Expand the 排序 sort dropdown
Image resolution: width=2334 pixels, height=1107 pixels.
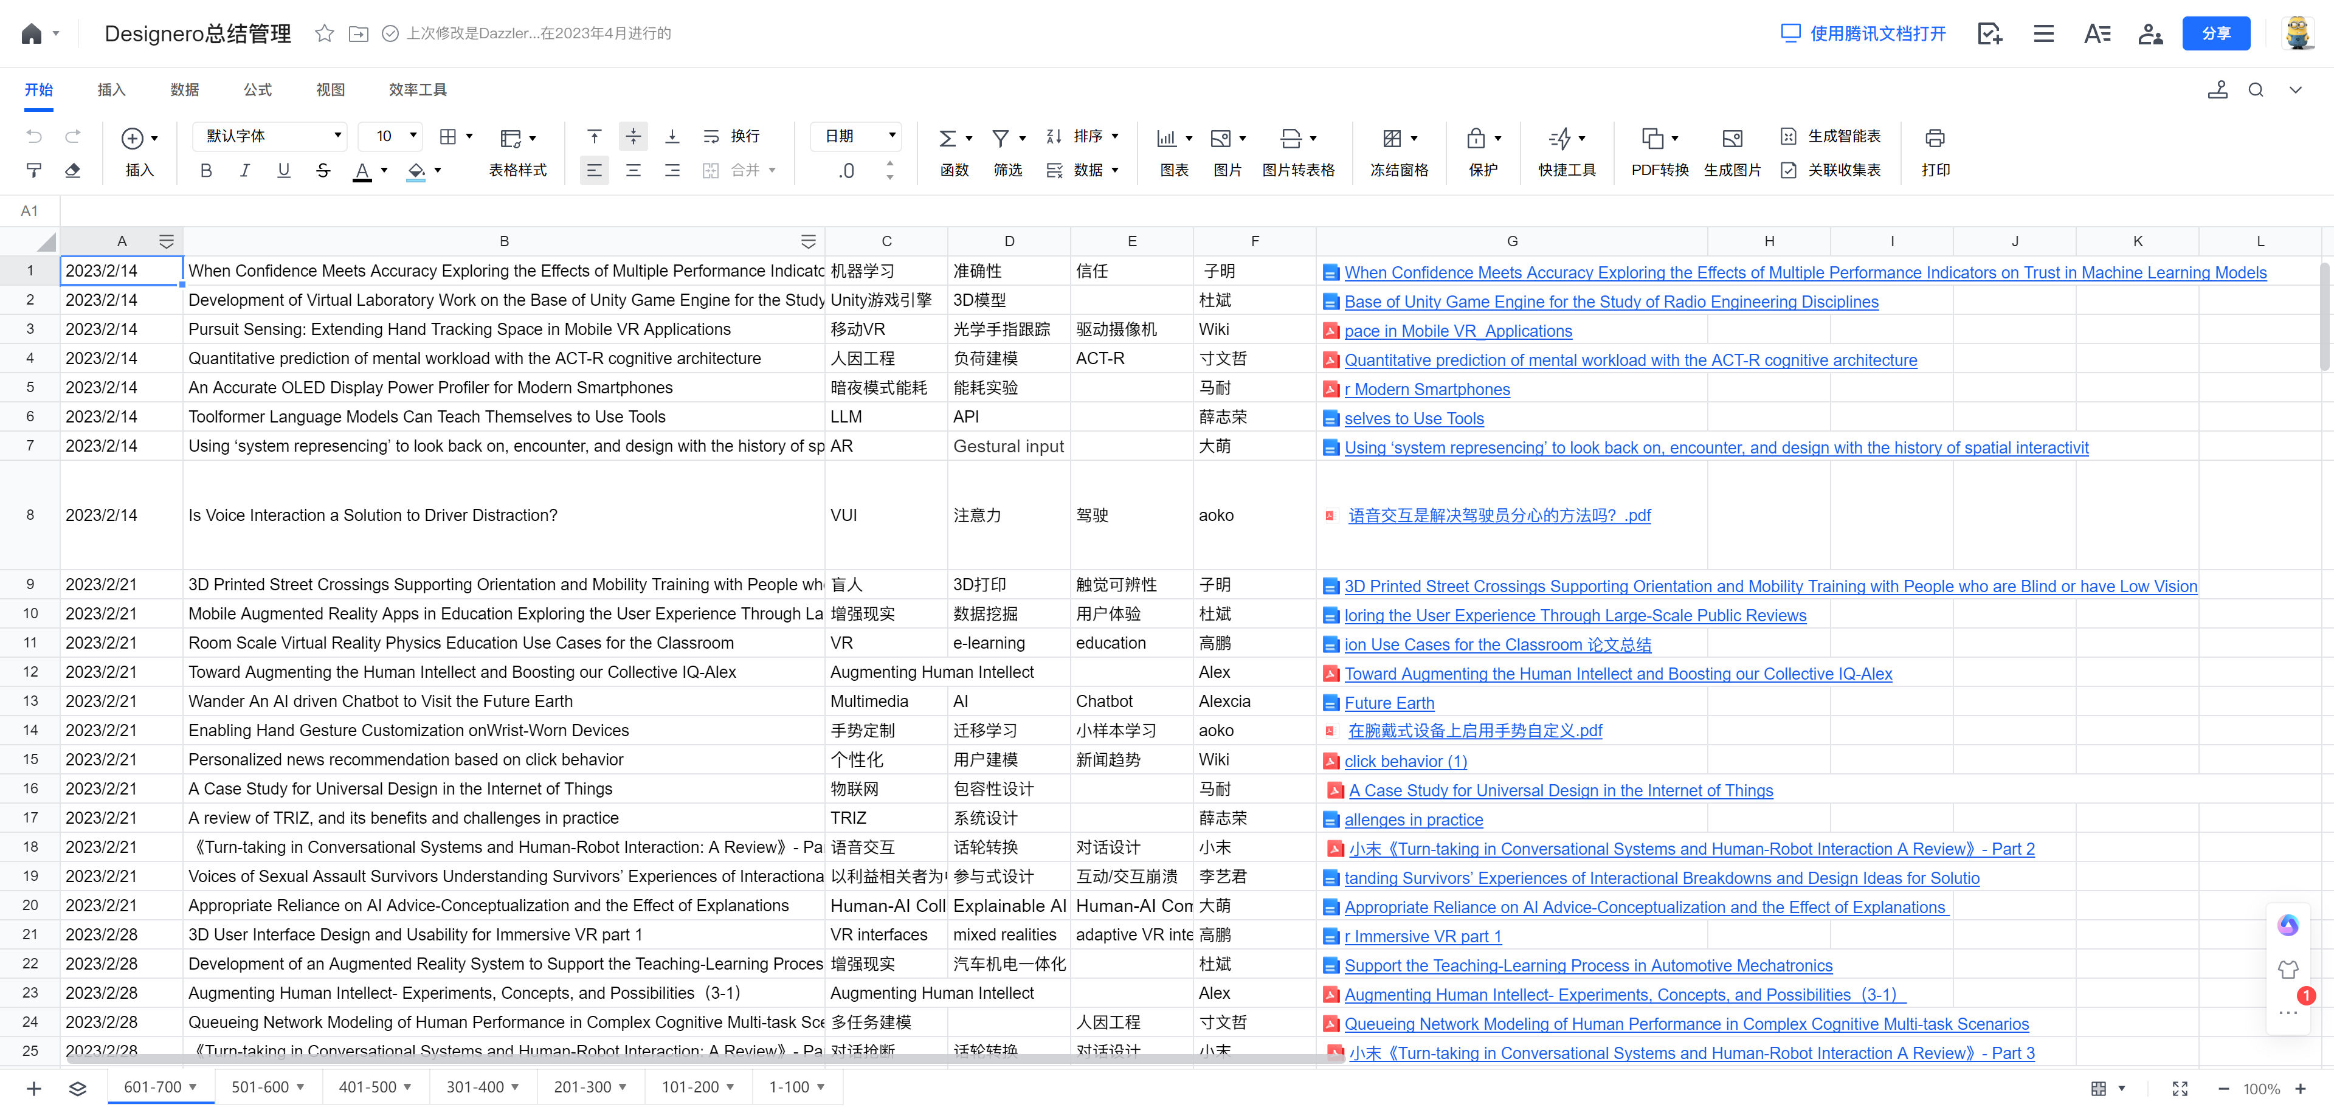1114,137
